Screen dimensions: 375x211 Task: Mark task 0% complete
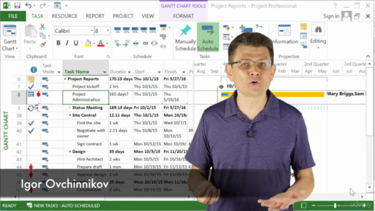[x=117, y=30]
